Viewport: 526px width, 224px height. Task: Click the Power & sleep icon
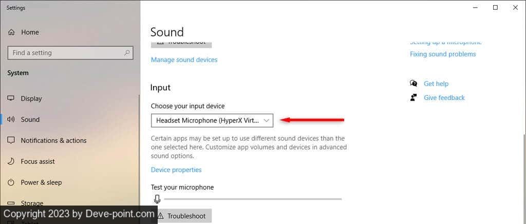pos(11,182)
